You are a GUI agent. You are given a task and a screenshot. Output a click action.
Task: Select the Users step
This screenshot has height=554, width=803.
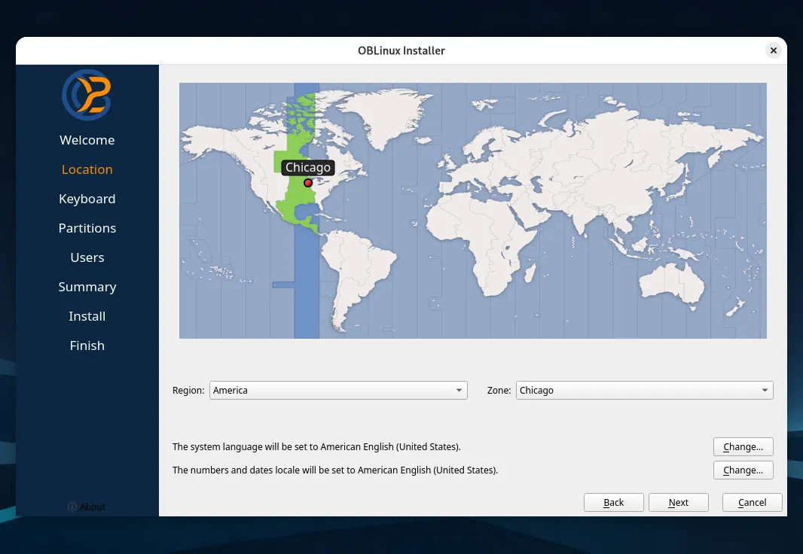pos(87,257)
